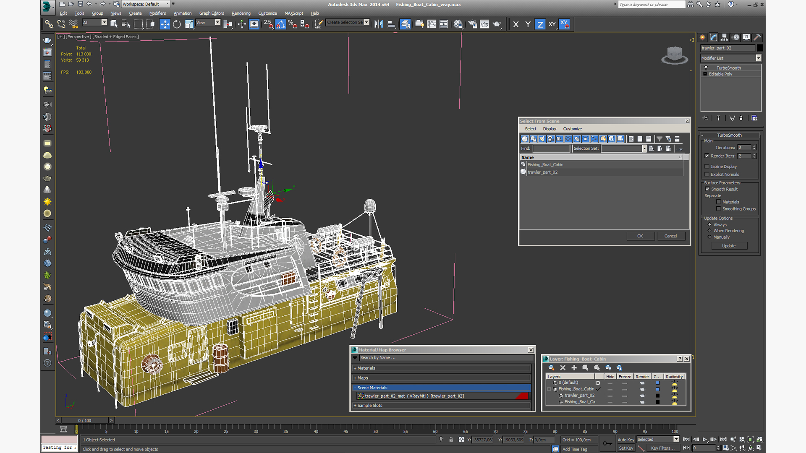The height and width of the screenshot is (453, 806).
Task: Toggle Display Geometry filter in Select From Scene
Action: pos(524,139)
